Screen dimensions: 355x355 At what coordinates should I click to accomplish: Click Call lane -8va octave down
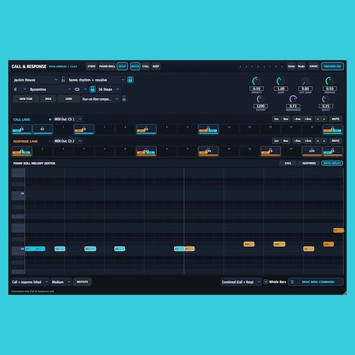tap(297, 119)
